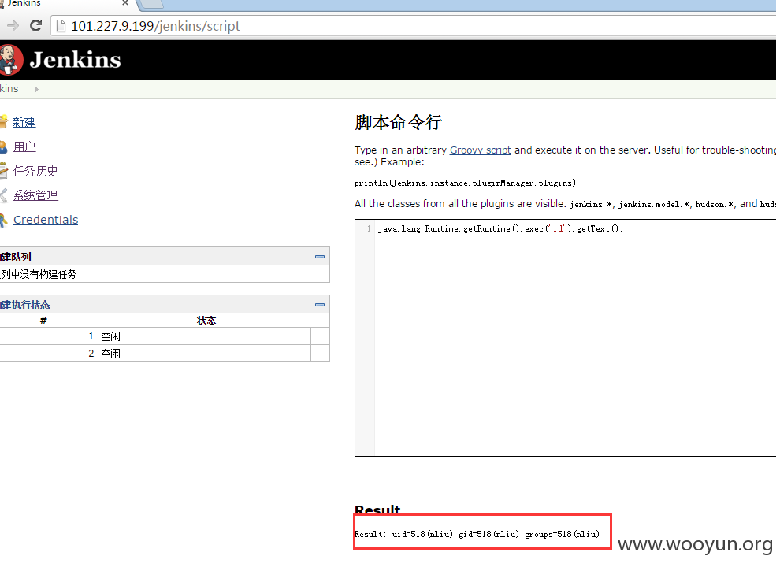This screenshot has width=780, height=567.
Task: Open the build executor status header link
Action: pyautogui.click(x=25, y=305)
